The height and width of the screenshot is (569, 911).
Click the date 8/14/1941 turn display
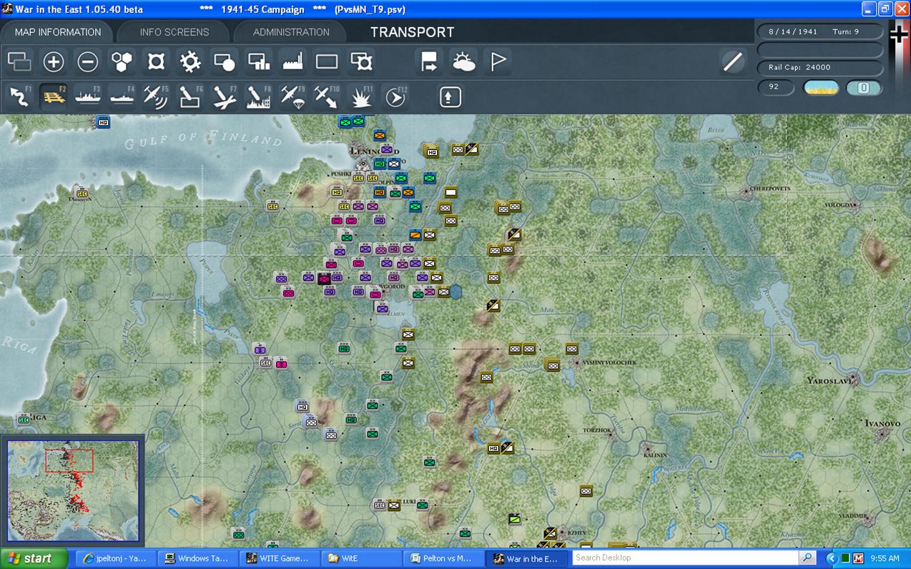tap(819, 31)
